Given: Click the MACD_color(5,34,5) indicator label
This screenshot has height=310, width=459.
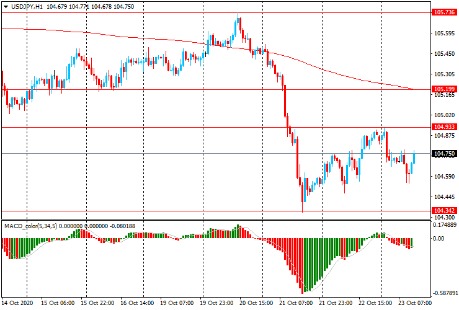Looking at the screenshot, I should tap(31, 226).
